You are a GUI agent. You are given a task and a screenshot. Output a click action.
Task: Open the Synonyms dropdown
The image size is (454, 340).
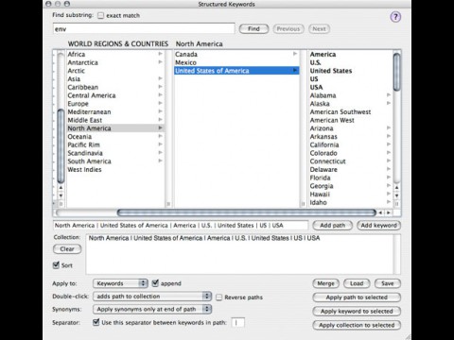tap(152, 309)
